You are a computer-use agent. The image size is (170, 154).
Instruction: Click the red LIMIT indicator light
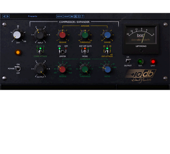pos(153,62)
